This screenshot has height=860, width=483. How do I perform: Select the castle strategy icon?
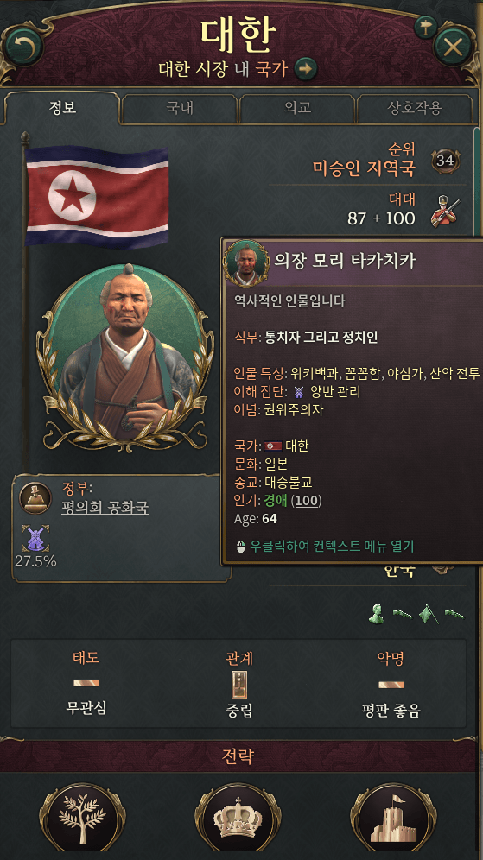tap(393, 819)
